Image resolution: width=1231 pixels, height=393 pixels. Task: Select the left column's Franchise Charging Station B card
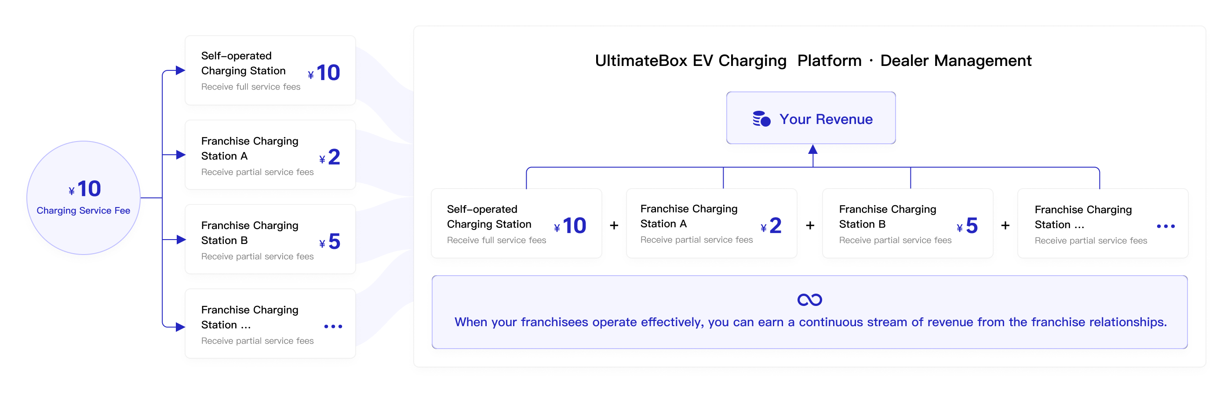point(270,239)
